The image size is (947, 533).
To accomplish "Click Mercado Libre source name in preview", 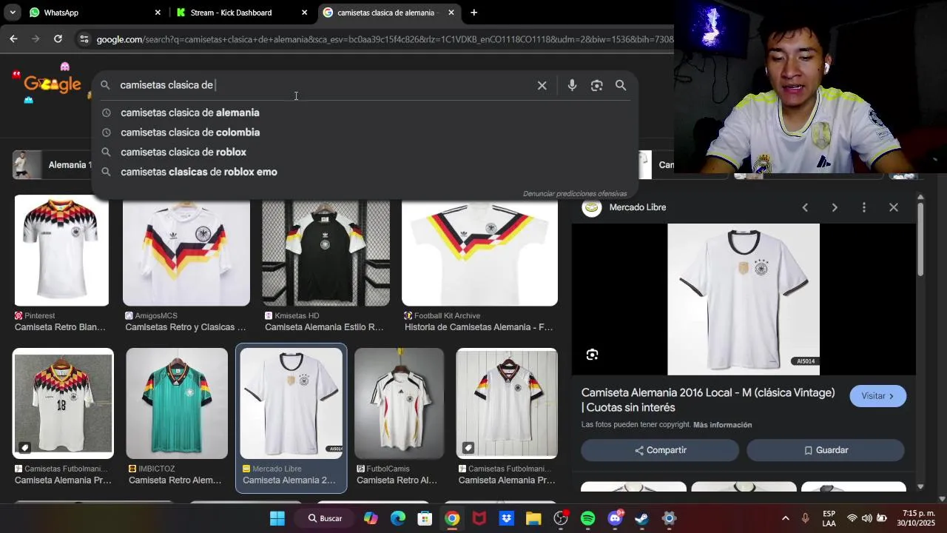I will tap(637, 207).
